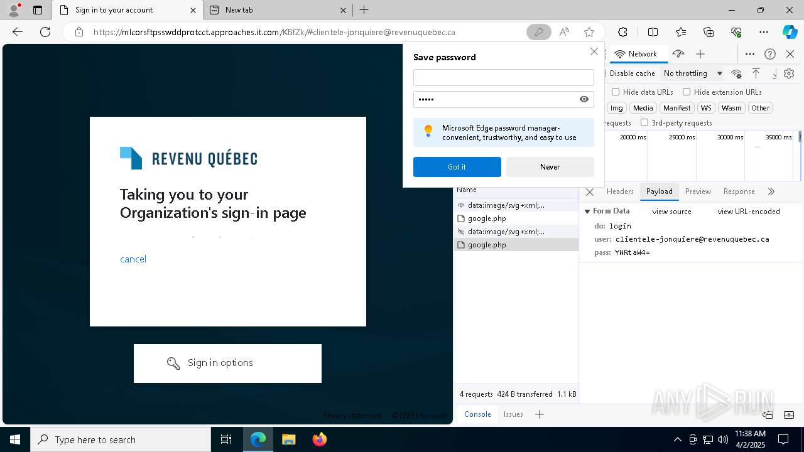The height and width of the screenshot is (452, 804).
Task: Refresh the current page
Action: [x=45, y=32]
